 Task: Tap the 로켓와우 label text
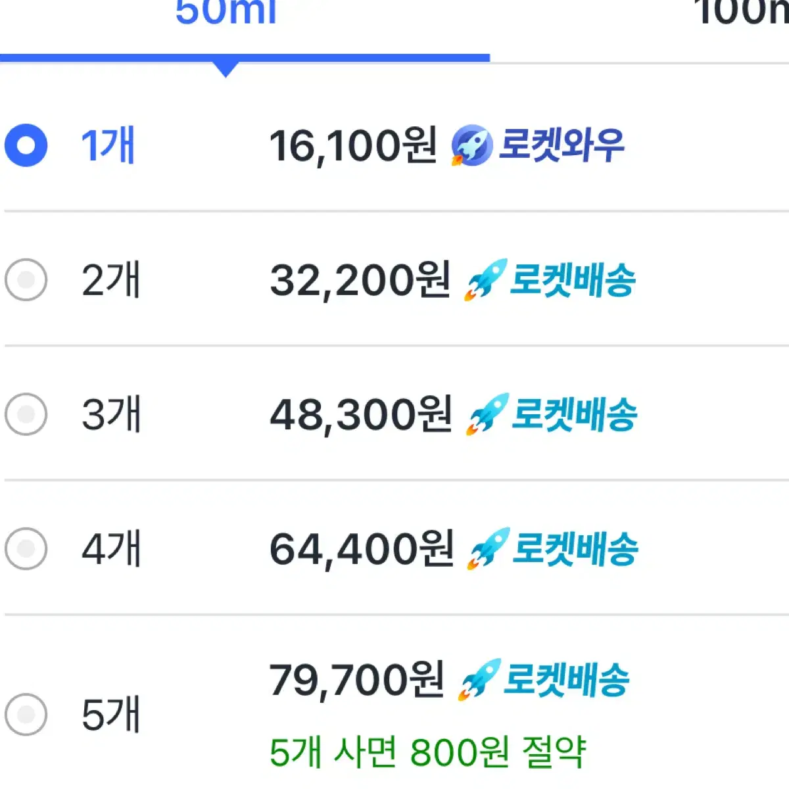tap(562, 145)
